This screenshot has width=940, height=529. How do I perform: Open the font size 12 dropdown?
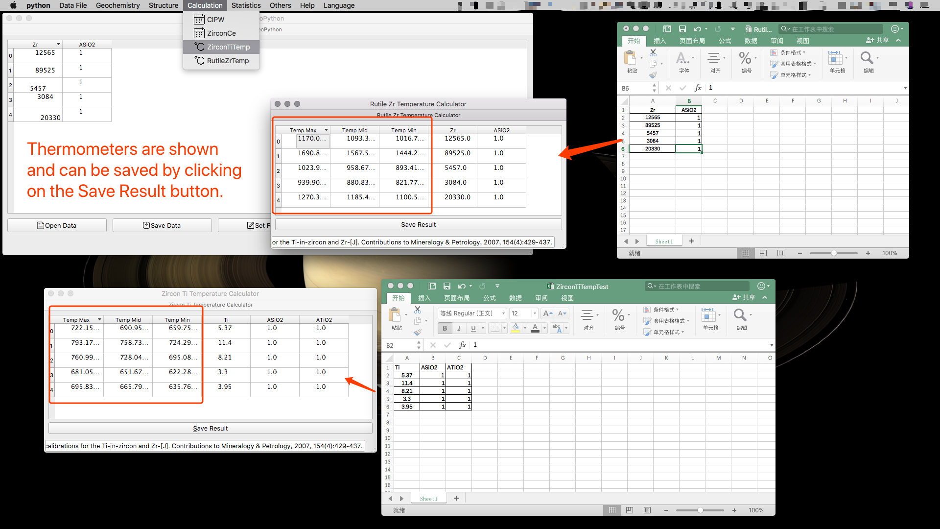point(535,313)
